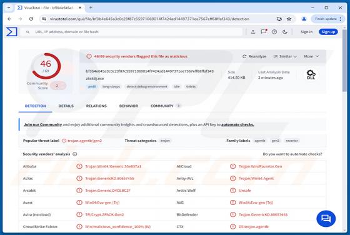Switch to the DETECTION tab

click(35, 106)
